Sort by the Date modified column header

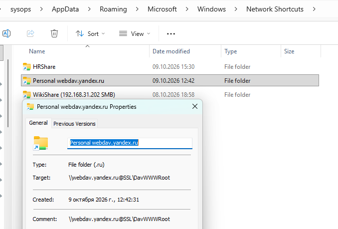tap(171, 51)
